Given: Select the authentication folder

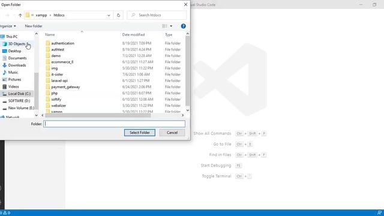Looking at the screenshot, I should (x=62, y=43).
